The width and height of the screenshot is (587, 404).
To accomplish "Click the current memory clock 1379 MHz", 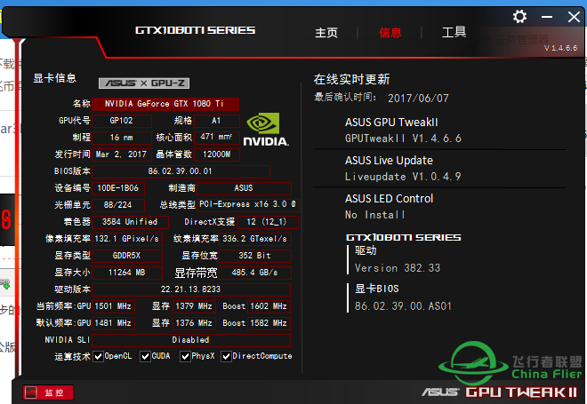I will pos(194,306).
